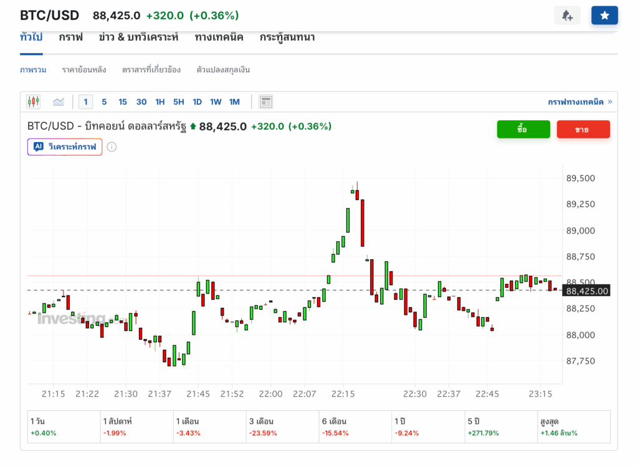Click the bell add-alert icon
This screenshot has width=638, height=468.
(x=567, y=16)
